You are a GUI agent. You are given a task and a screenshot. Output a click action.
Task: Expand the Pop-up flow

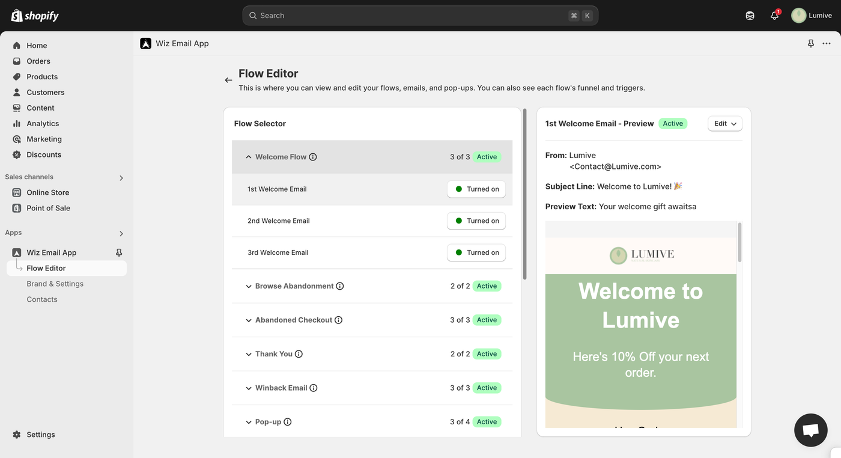pos(249,422)
